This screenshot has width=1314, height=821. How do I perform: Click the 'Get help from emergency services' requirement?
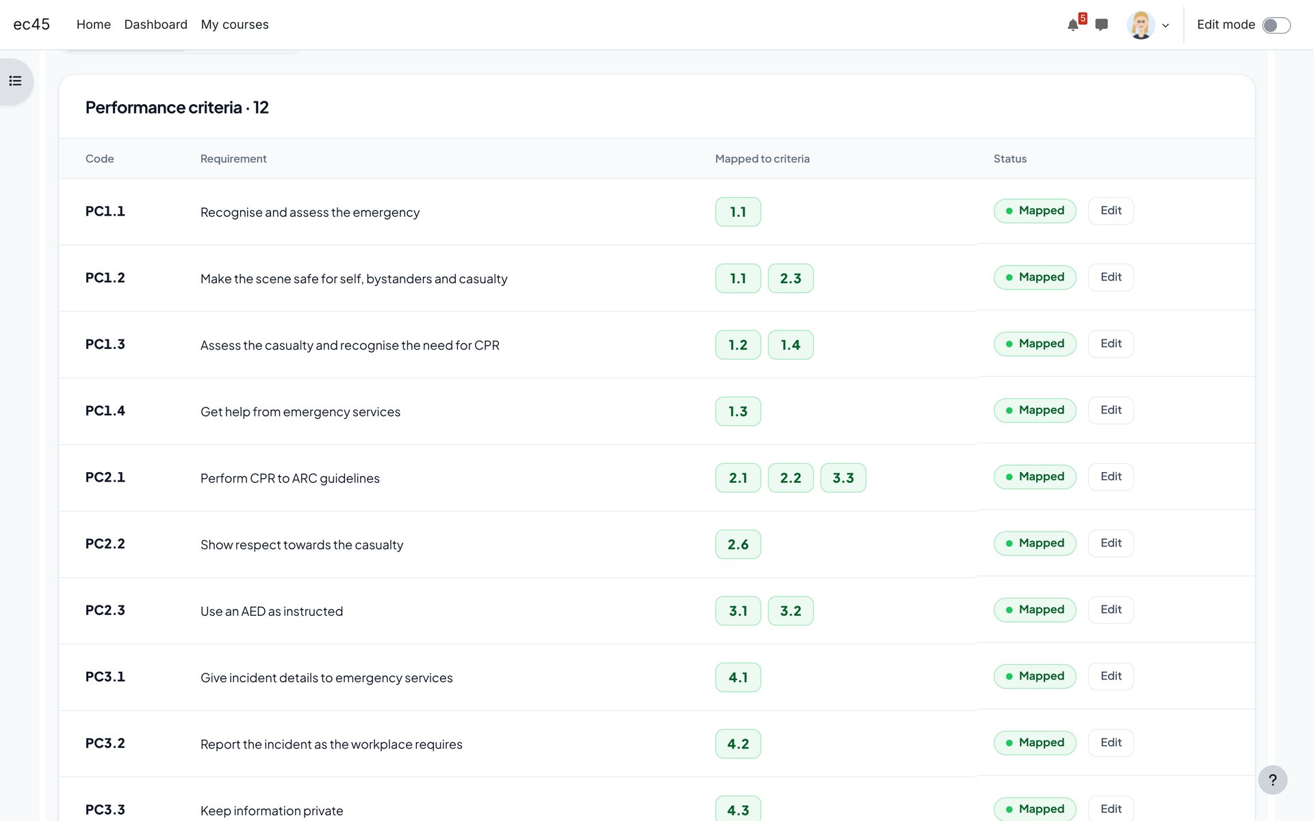[300, 412]
